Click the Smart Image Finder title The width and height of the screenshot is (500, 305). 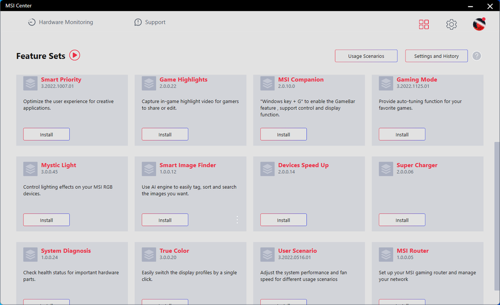[188, 165]
